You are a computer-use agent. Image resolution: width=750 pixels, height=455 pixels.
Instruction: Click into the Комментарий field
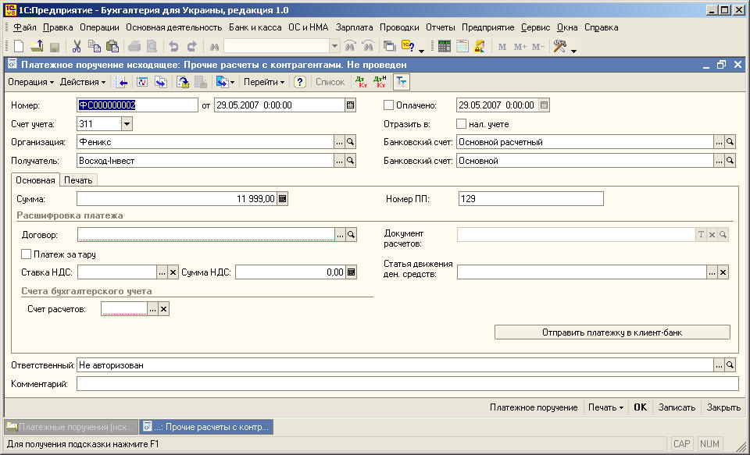(x=408, y=384)
